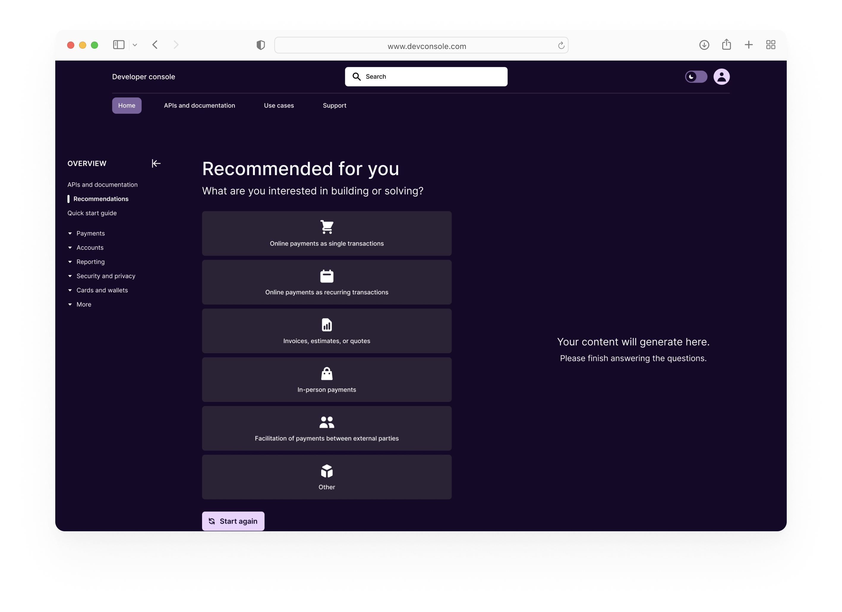
Task: Open the Support tab
Action: click(x=334, y=105)
